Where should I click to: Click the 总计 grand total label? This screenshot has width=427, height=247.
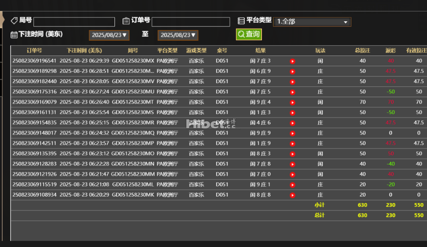(320, 216)
